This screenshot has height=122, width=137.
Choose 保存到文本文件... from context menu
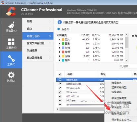coord(121,120)
